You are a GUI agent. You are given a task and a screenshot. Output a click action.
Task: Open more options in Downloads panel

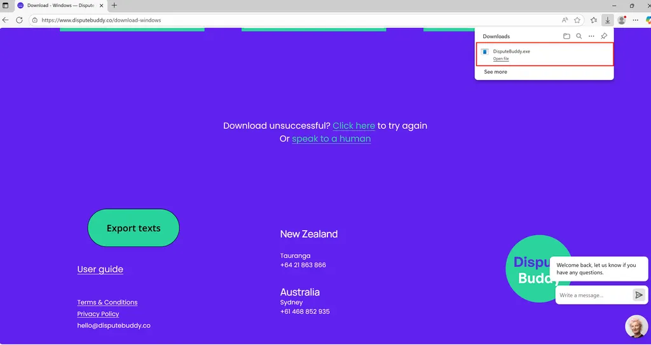(591, 36)
